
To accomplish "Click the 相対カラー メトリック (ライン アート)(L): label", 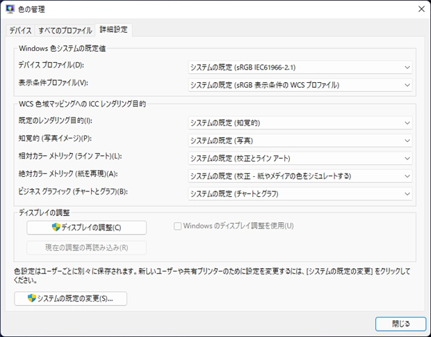I will pos(70,156).
